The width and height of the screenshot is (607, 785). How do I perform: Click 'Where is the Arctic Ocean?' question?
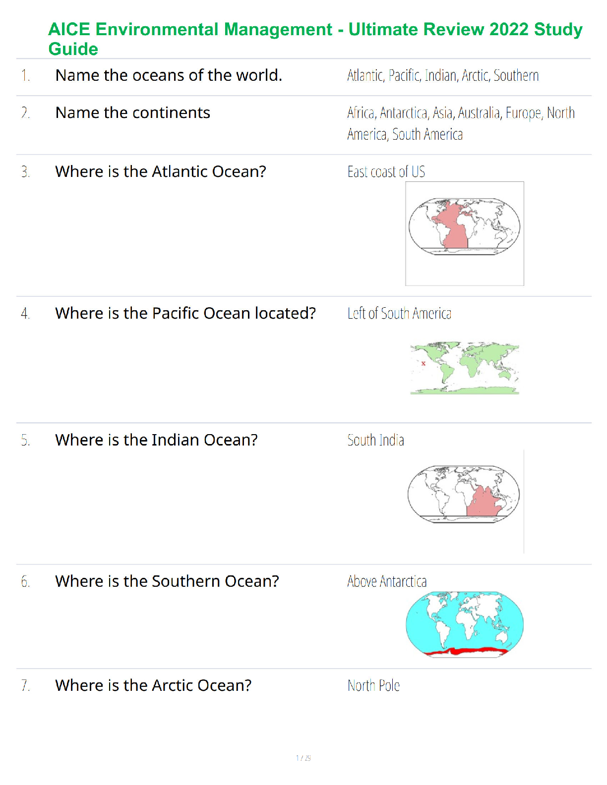(153, 685)
